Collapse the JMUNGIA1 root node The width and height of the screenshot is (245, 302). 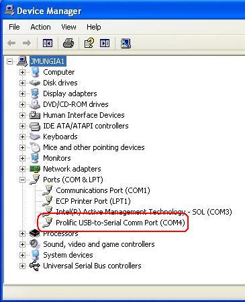[9, 61]
